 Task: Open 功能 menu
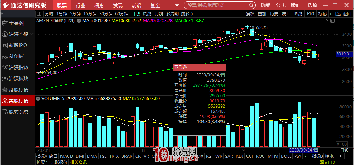click(265, 6)
